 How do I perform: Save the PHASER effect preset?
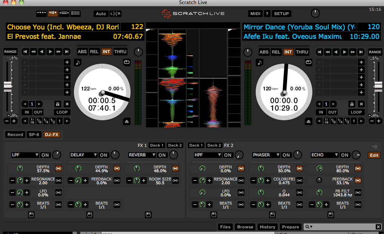click(272, 215)
